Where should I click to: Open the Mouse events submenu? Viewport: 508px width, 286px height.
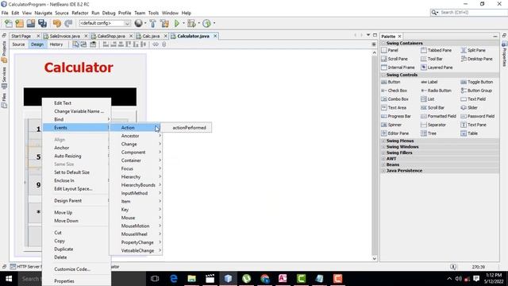pos(136,218)
